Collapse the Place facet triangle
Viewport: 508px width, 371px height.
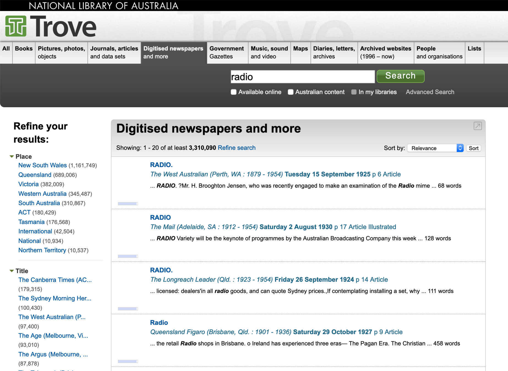click(x=12, y=156)
